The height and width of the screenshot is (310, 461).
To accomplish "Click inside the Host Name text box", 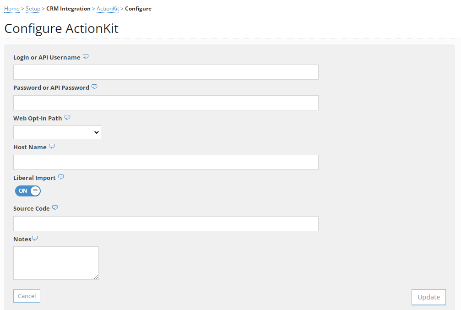I will [166, 162].
